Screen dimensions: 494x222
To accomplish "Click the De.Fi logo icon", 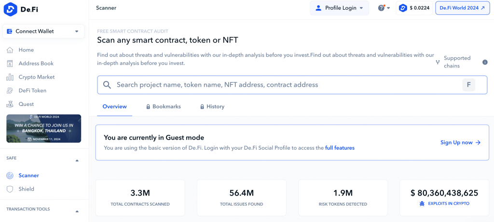I will click(12, 9).
